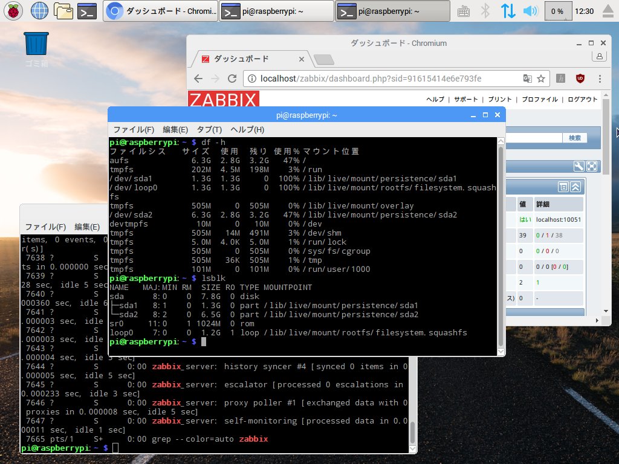Screen dimensions: 619x464
Task: Click the grey h extension icon
Action: [x=560, y=79]
